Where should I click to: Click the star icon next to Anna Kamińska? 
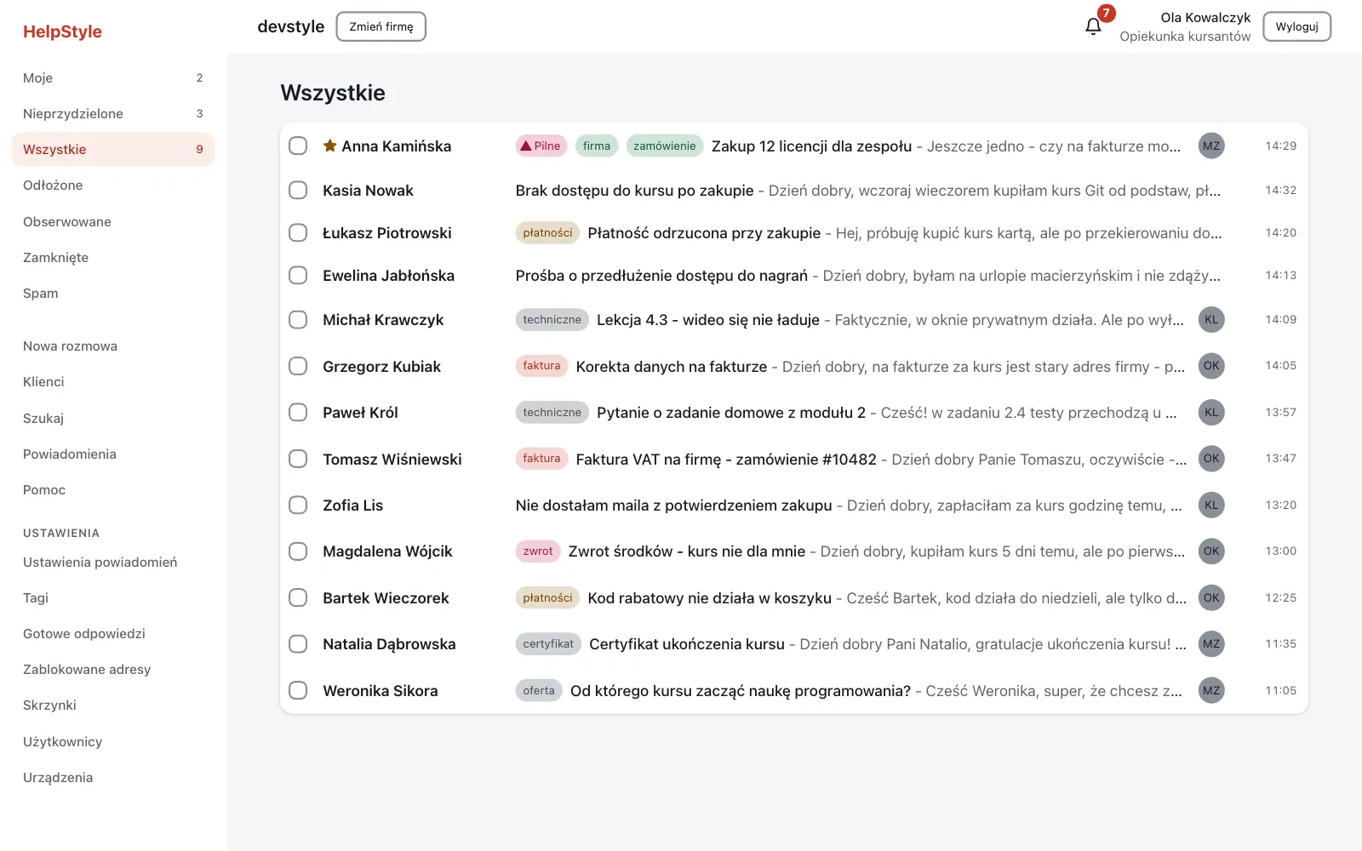(329, 146)
